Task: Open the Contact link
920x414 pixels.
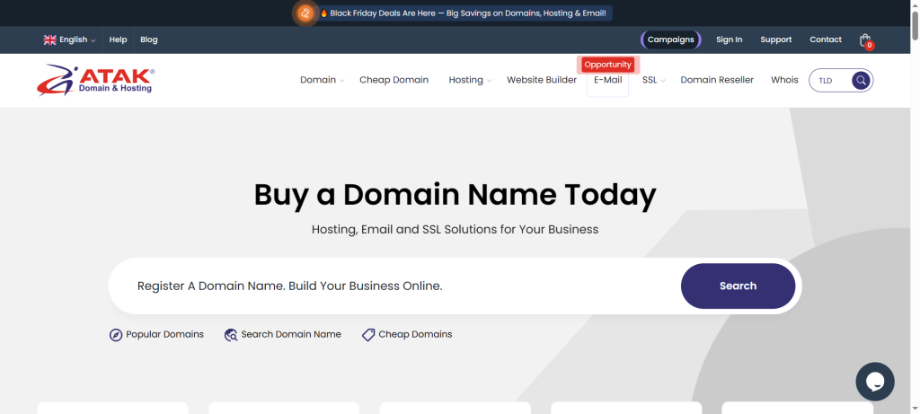Action: (826, 40)
